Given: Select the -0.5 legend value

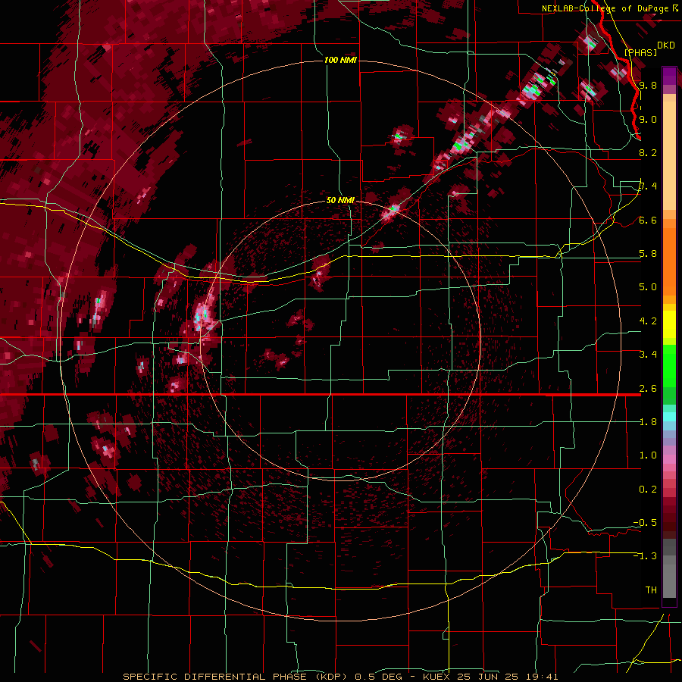Looking at the screenshot, I should (645, 522).
